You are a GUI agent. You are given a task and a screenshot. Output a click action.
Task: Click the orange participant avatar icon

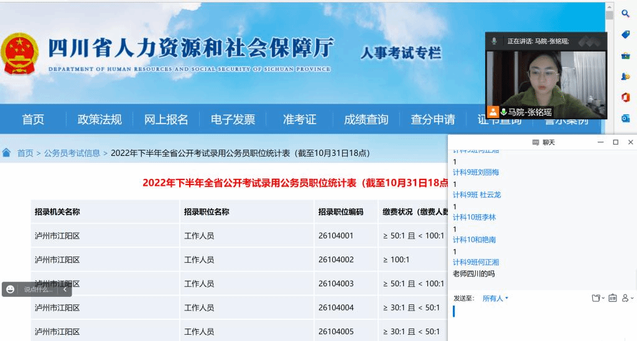pos(493,112)
